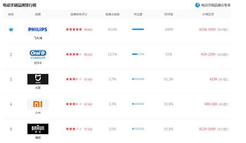The height and width of the screenshot is (143, 246).
Task: Click the 关注度 column header
Action: tap(138, 14)
